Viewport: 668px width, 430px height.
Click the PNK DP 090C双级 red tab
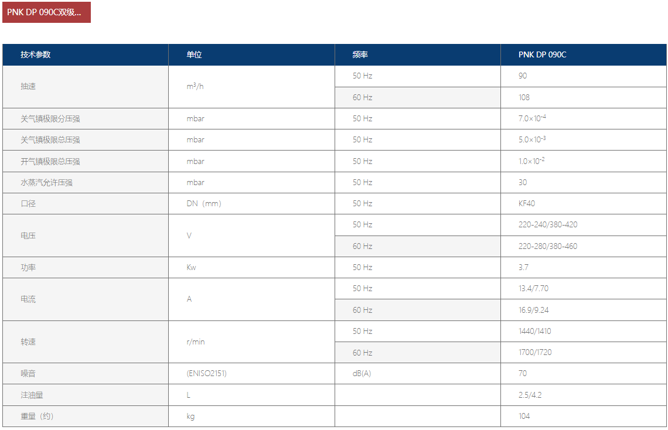[x=46, y=12]
